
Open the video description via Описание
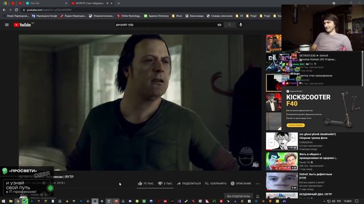click(x=241, y=184)
